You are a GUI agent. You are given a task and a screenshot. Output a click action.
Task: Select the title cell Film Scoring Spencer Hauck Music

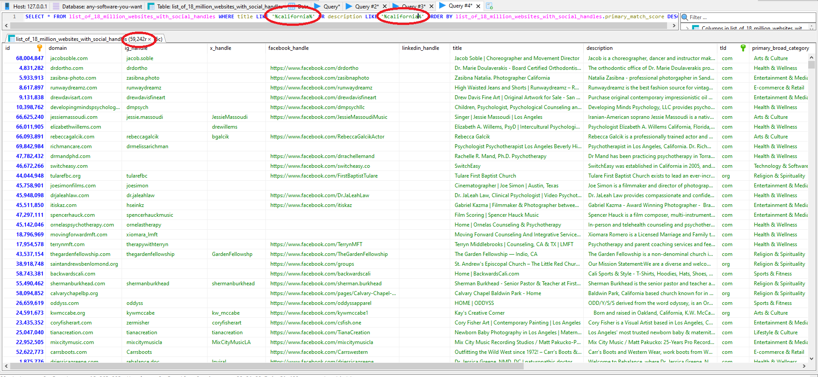[x=517, y=215]
